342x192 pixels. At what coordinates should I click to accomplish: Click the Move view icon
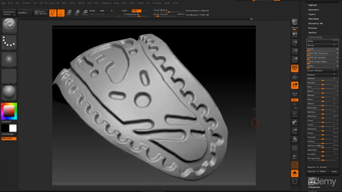pyautogui.click(x=294, y=123)
